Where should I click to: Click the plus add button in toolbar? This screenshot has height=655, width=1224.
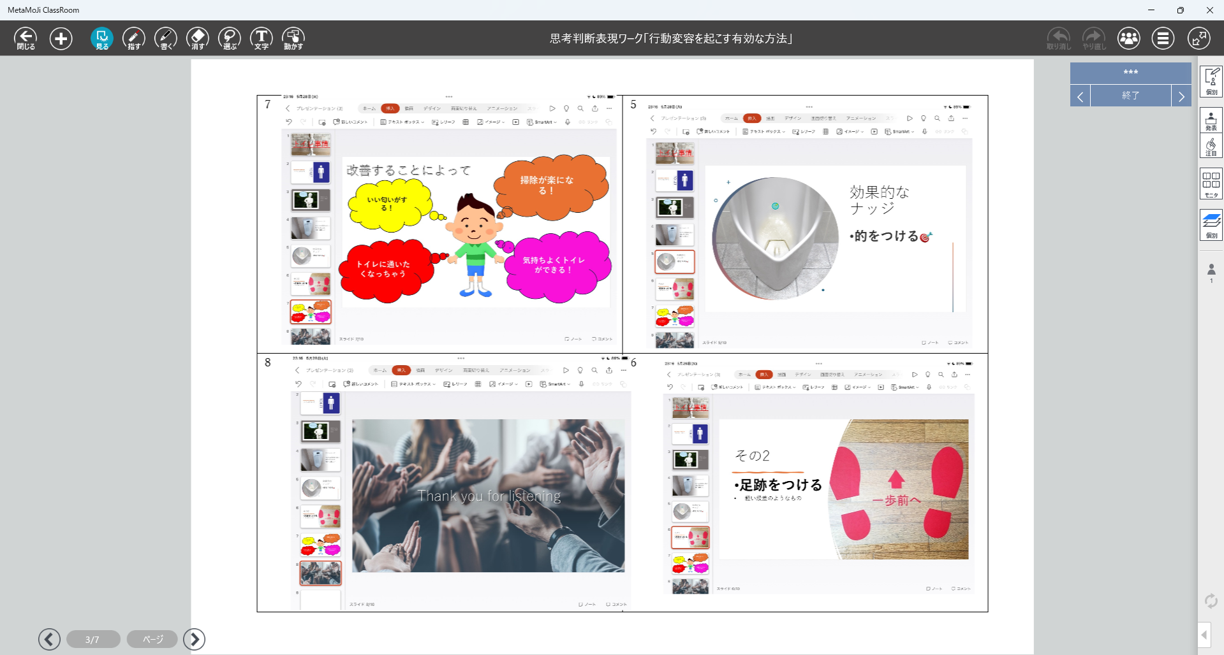coord(61,38)
